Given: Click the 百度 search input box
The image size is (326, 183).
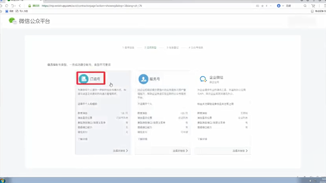Looking at the screenshot, I should [x=294, y=6].
